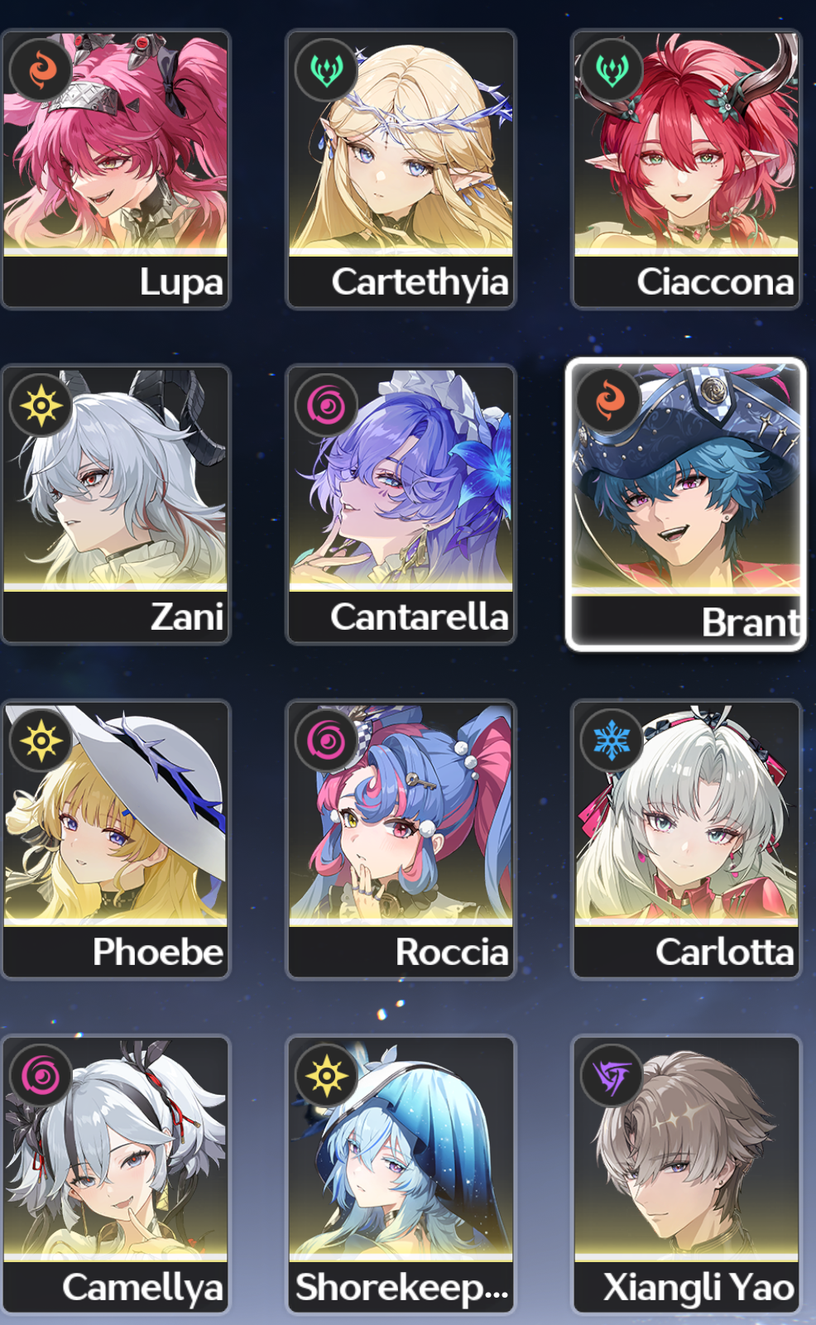Screen dimensions: 816x1325
Task: Click the Fusion element icon on Lupa's card
Action: click(x=41, y=70)
